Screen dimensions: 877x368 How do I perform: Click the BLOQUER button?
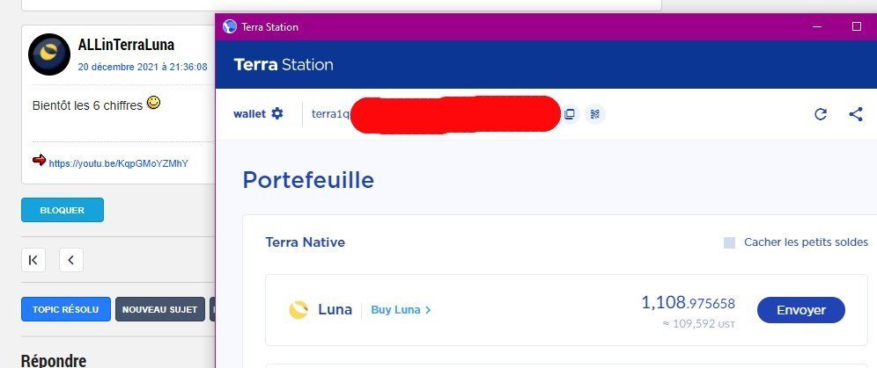click(63, 210)
